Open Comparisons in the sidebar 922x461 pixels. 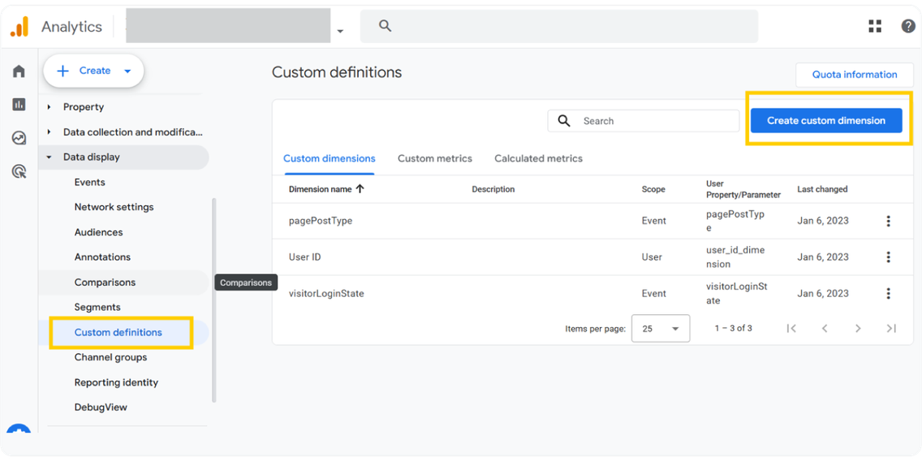point(105,282)
